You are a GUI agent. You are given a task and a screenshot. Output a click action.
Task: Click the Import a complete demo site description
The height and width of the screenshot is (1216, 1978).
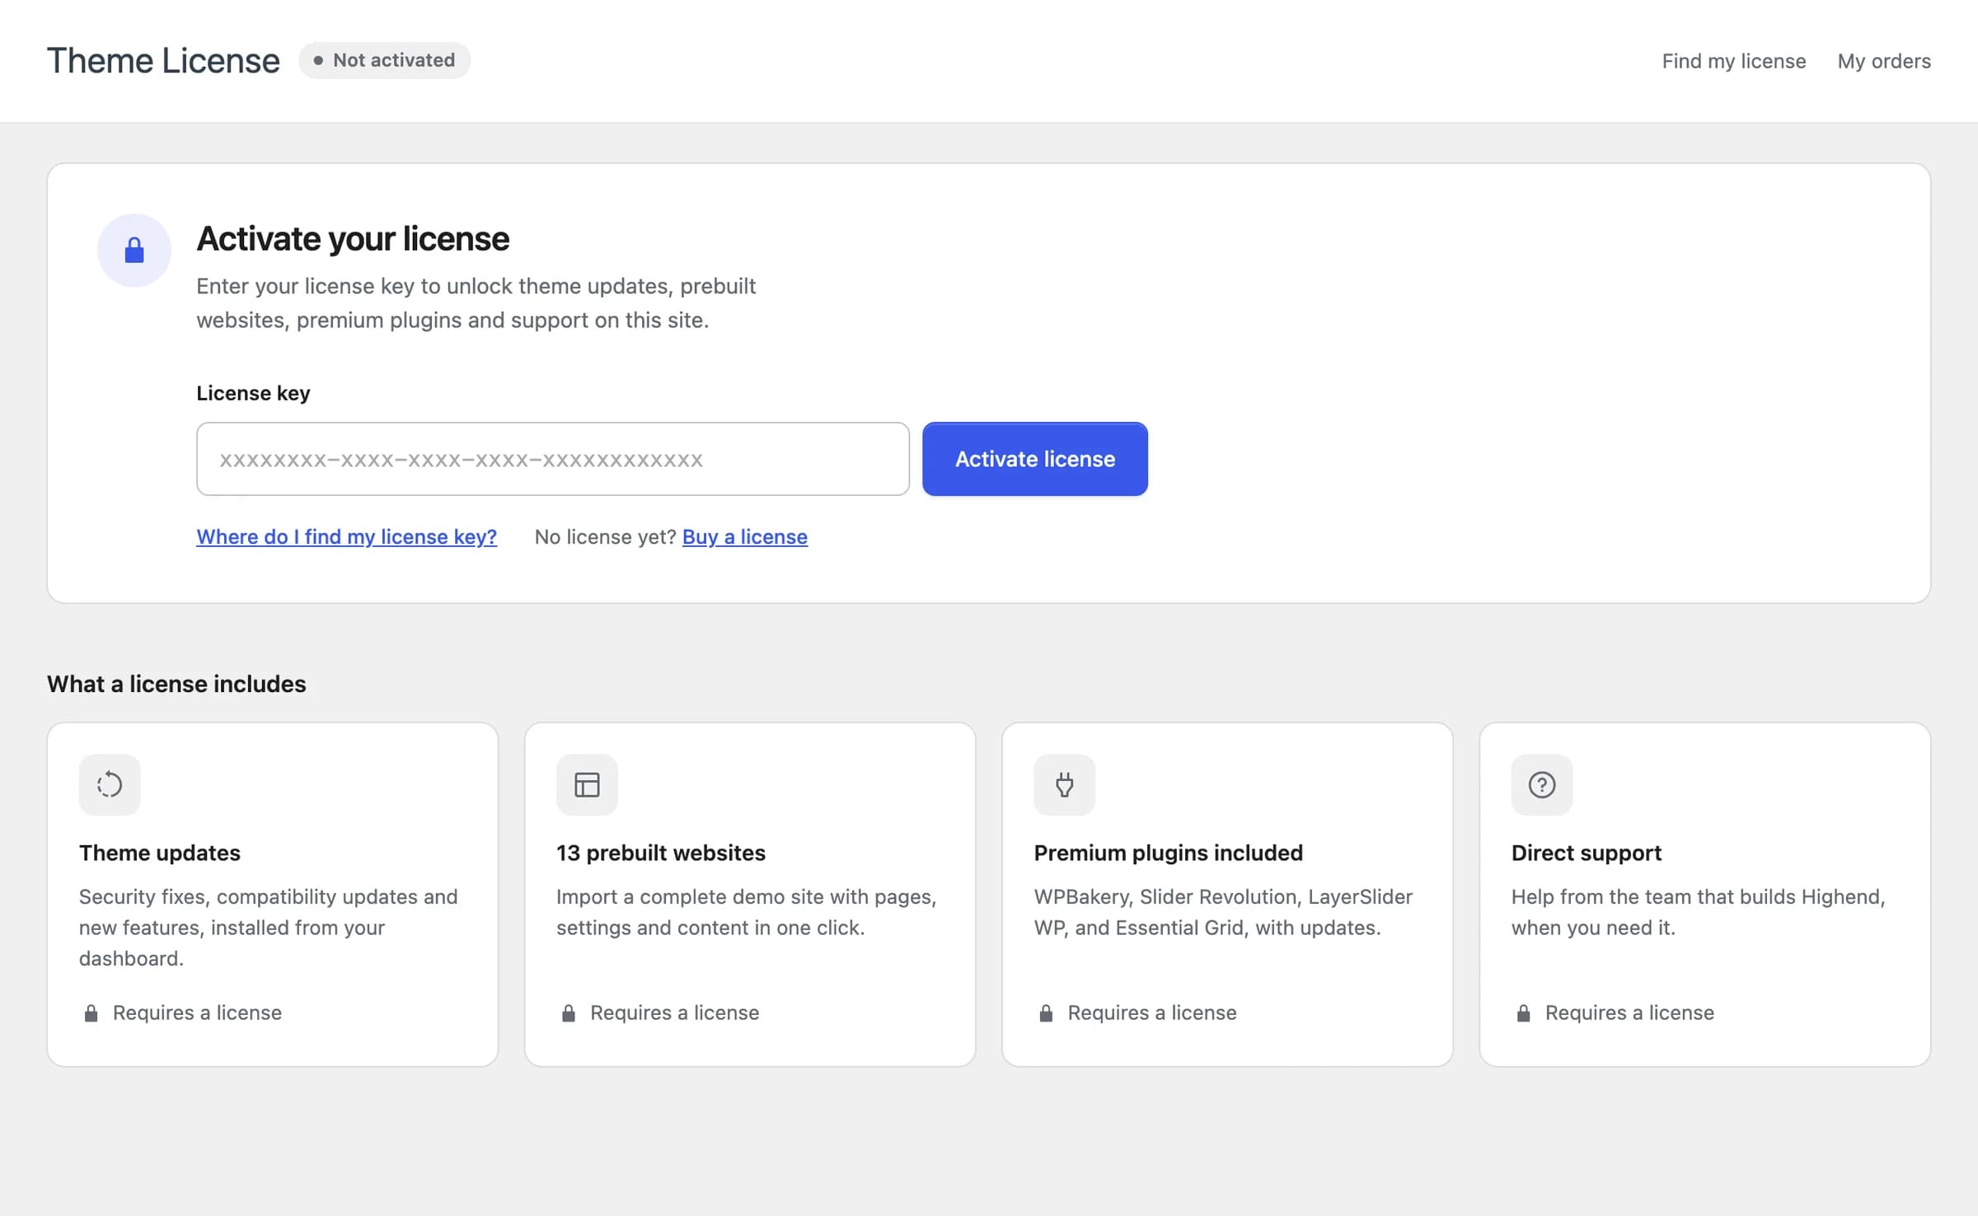pos(747,912)
